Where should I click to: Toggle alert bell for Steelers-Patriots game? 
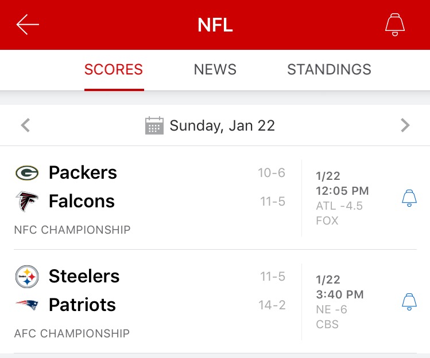[x=409, y=302]
